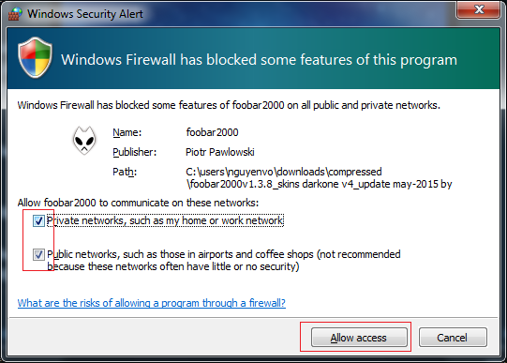The width and height of the screenshot is (507, 363).
Task: Toggle the Private networks checkbox
Action: [38, 221]
